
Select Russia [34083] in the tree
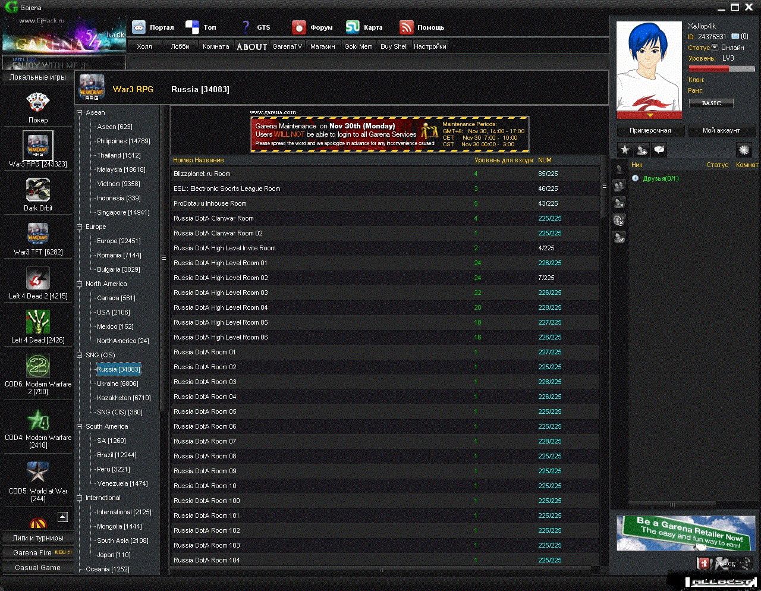coord(118,369)
